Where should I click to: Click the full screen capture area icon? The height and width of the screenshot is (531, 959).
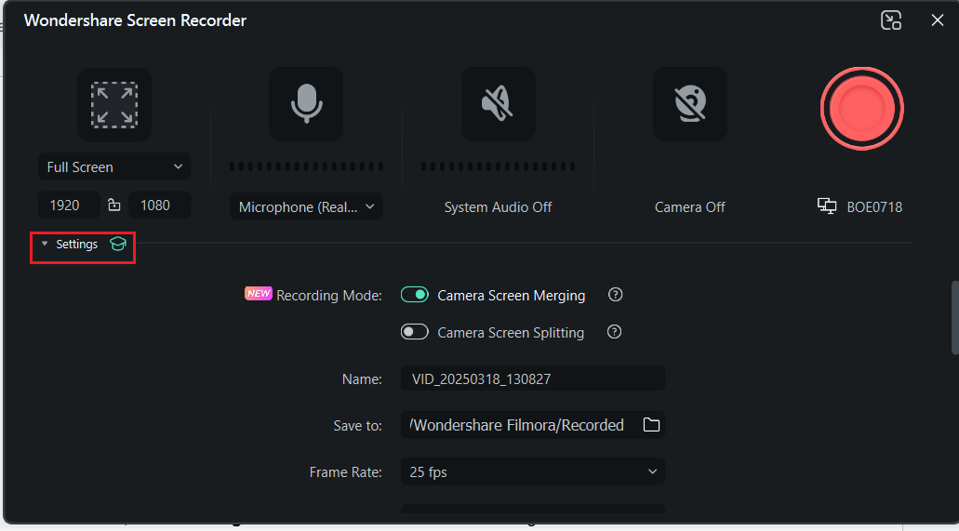coord(114,104)
